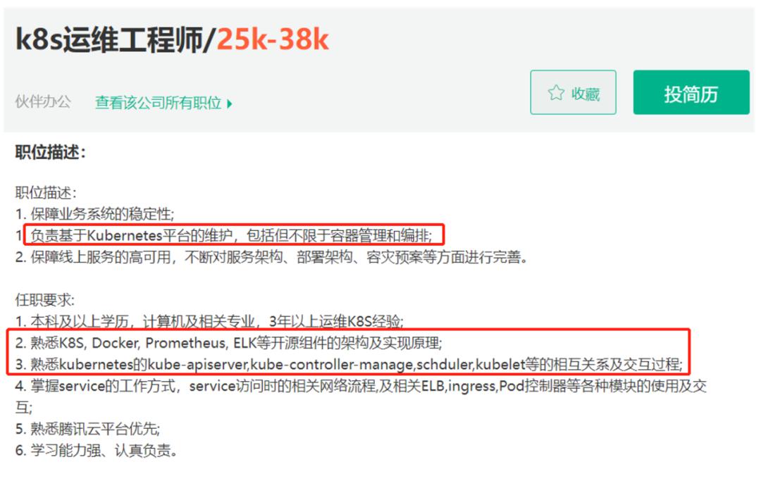Click the kube-apiserver requirement line
The width and height of the screenshot is (761, 488).
pos(349,364)
